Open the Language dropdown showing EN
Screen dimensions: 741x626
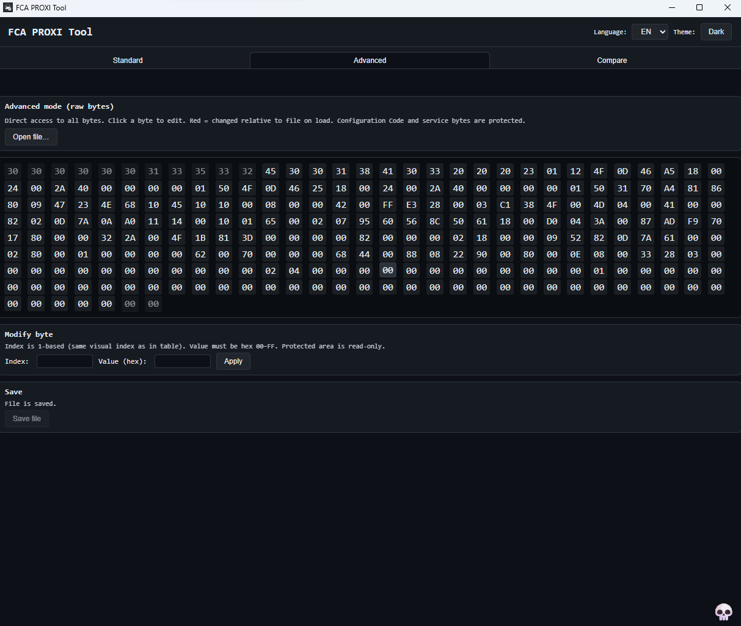pos(649,32)
